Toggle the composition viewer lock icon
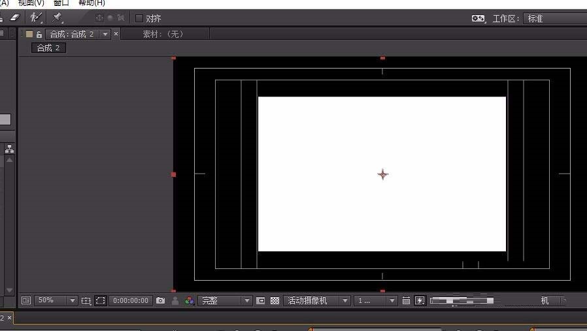The width and height of the screenshot is (587, 331). (x=39, y=35)
